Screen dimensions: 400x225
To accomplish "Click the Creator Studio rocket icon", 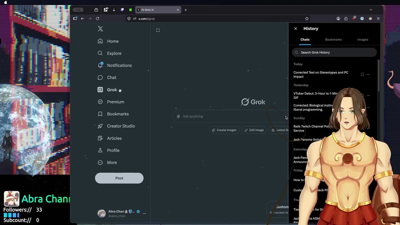I will point(100,126).
